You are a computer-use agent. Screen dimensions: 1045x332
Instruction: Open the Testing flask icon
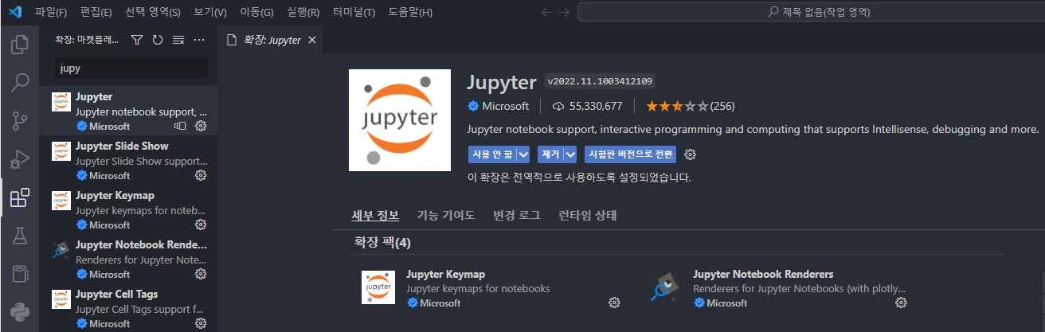pos(20,235)
